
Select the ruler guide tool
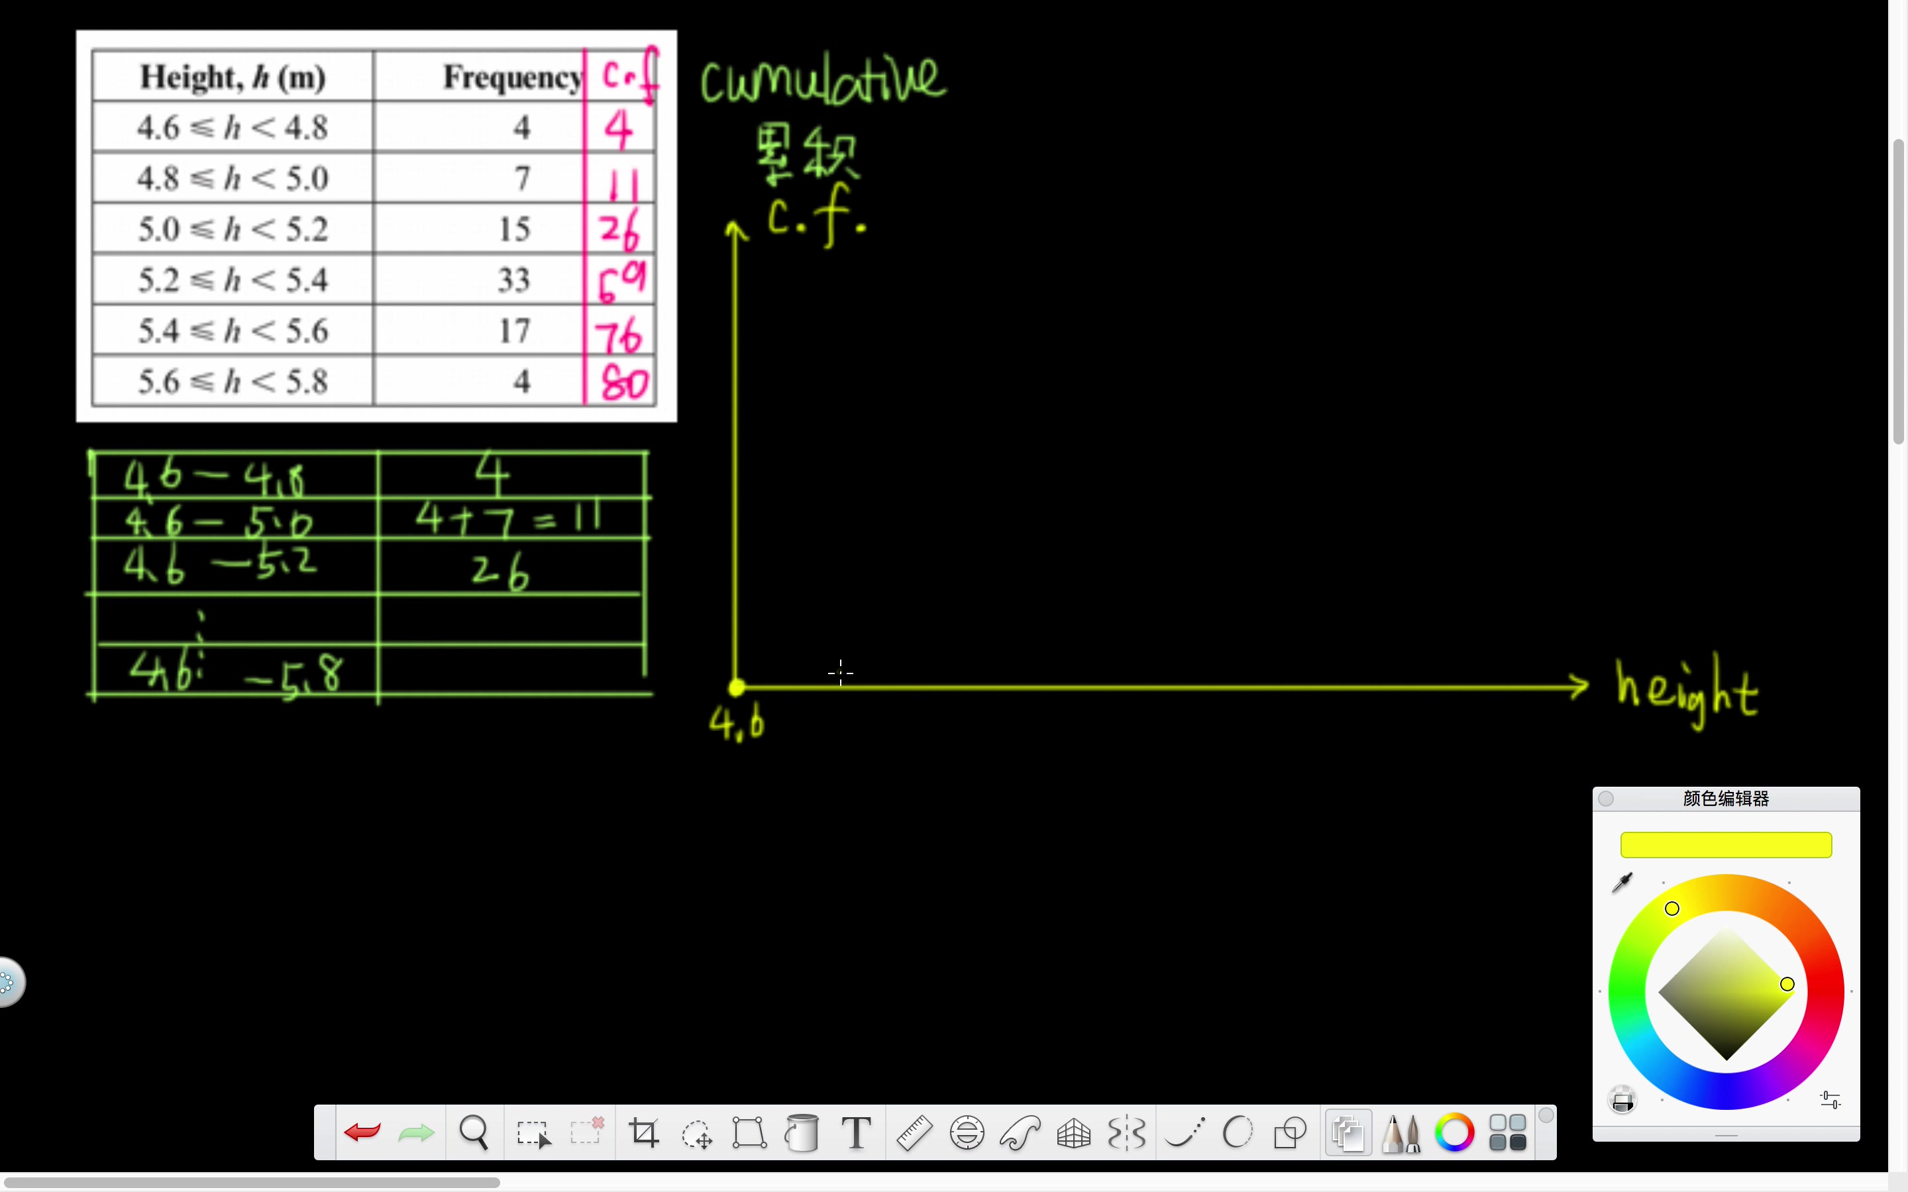(914, 1133)
